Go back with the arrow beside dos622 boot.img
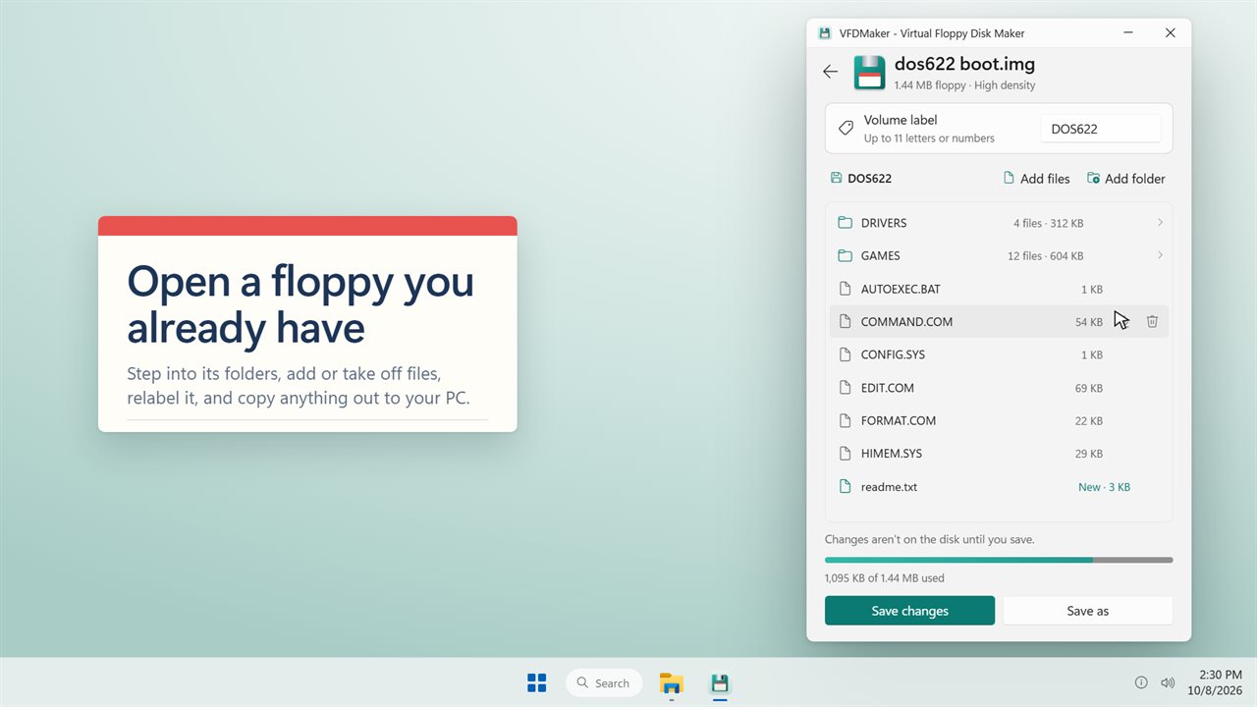This screenshot has width=1257, height=707. coord(831,72)
